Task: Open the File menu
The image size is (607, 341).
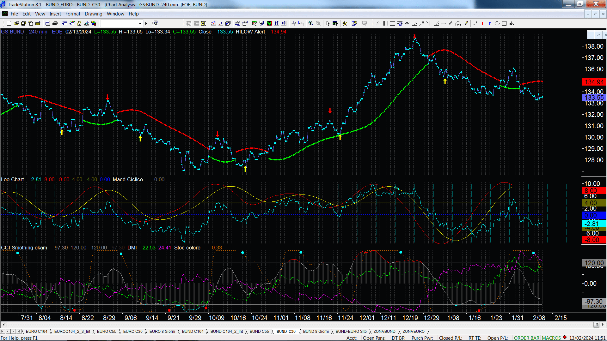Action: (14, 14)
